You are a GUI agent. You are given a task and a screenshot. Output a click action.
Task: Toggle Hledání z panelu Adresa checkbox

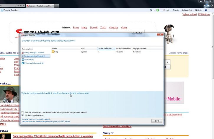point(22,115)
